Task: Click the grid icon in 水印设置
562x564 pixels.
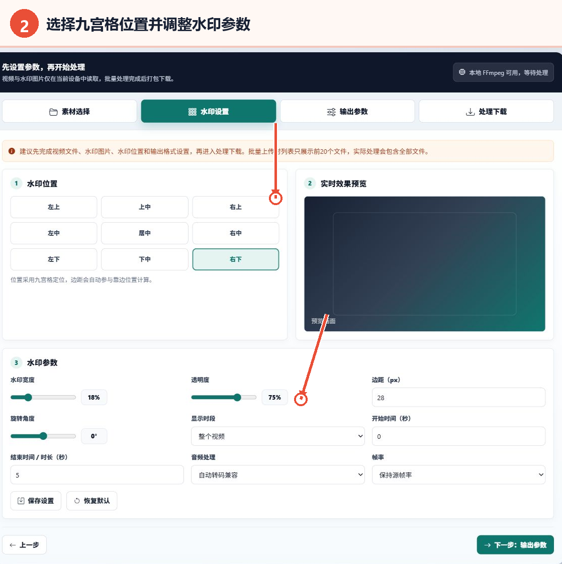Action: pyautogui.click(x=193, y=112)
